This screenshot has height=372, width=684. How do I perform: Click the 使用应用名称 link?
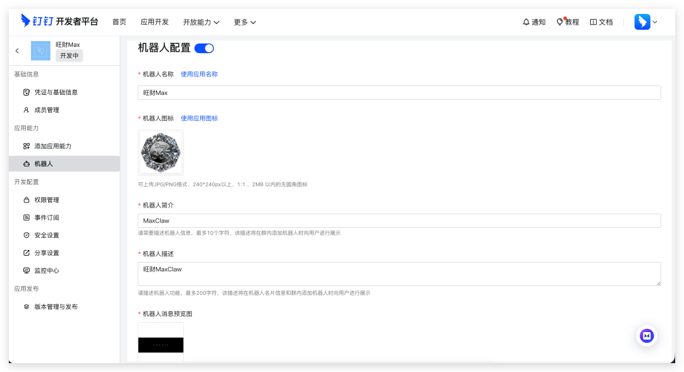199,74
